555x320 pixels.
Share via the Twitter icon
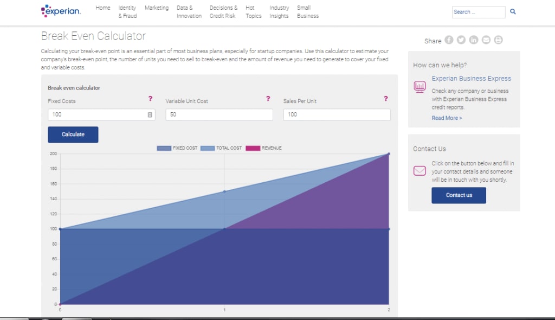[461, 40]
